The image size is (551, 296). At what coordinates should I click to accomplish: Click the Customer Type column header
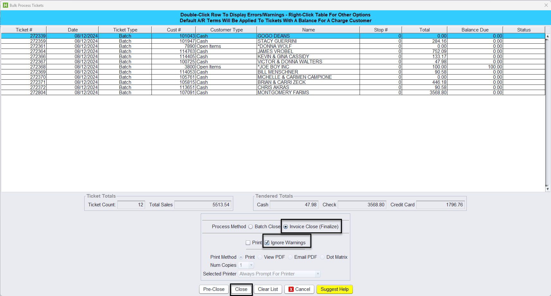[x=226, y=30]
